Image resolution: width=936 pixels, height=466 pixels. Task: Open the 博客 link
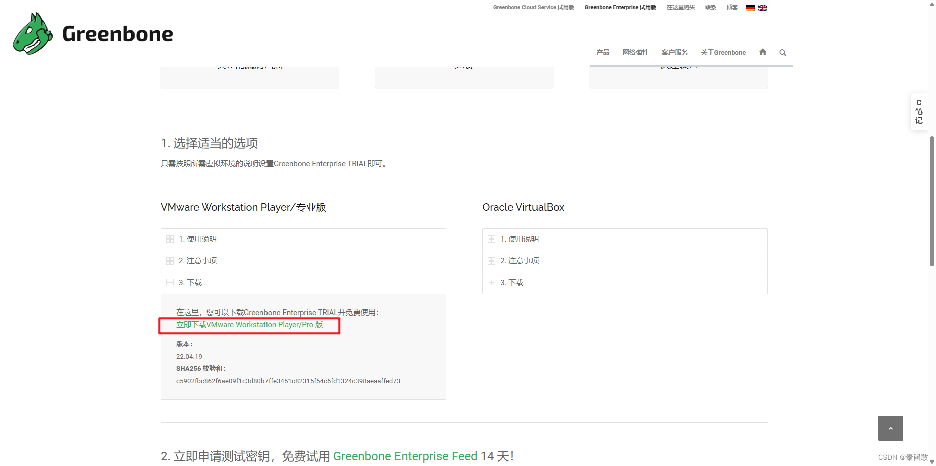pyautogui.click(x=732, y=8)
